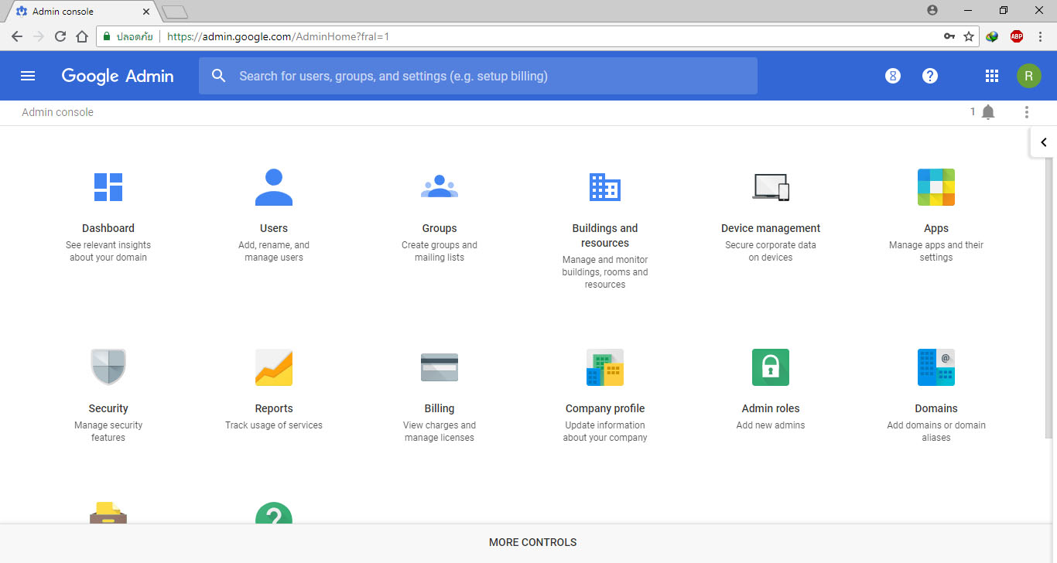This screenshot has height=563, width=1057.
Task: Open the Reports chart icon
Action: 274,367
